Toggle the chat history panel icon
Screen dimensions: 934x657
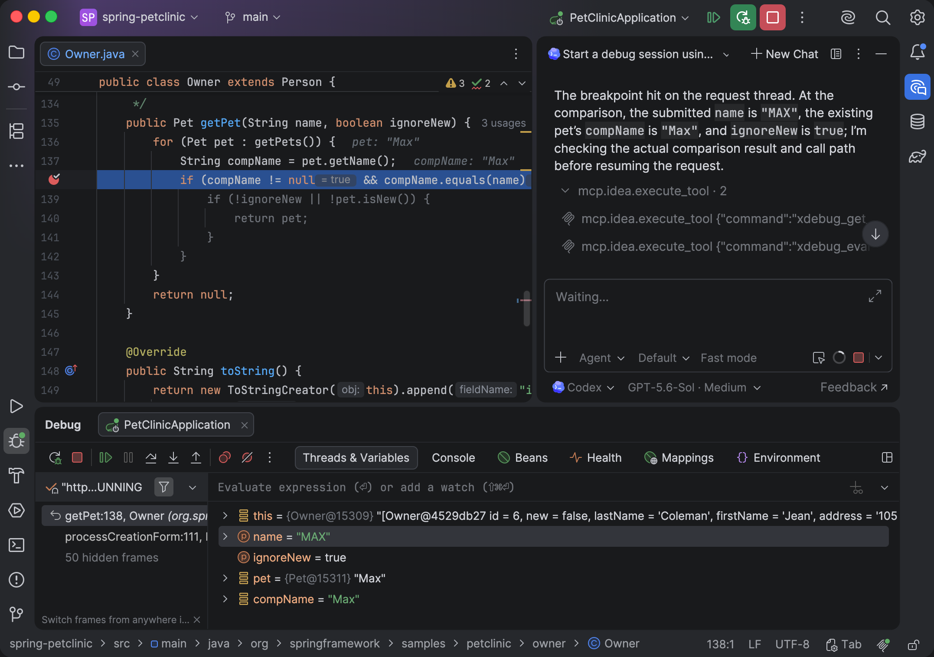[836, 54]
